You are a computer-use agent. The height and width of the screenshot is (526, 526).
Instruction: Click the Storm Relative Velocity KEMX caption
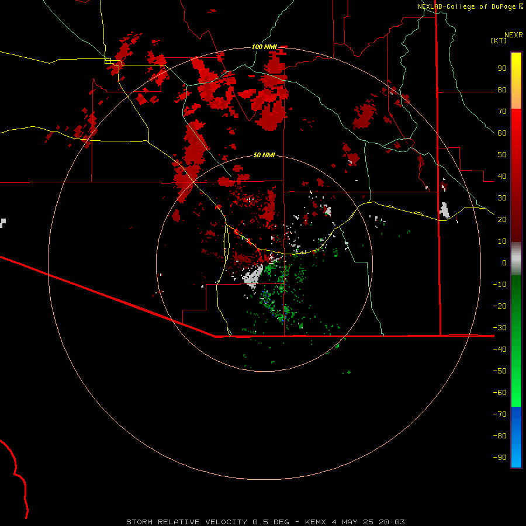265,522
